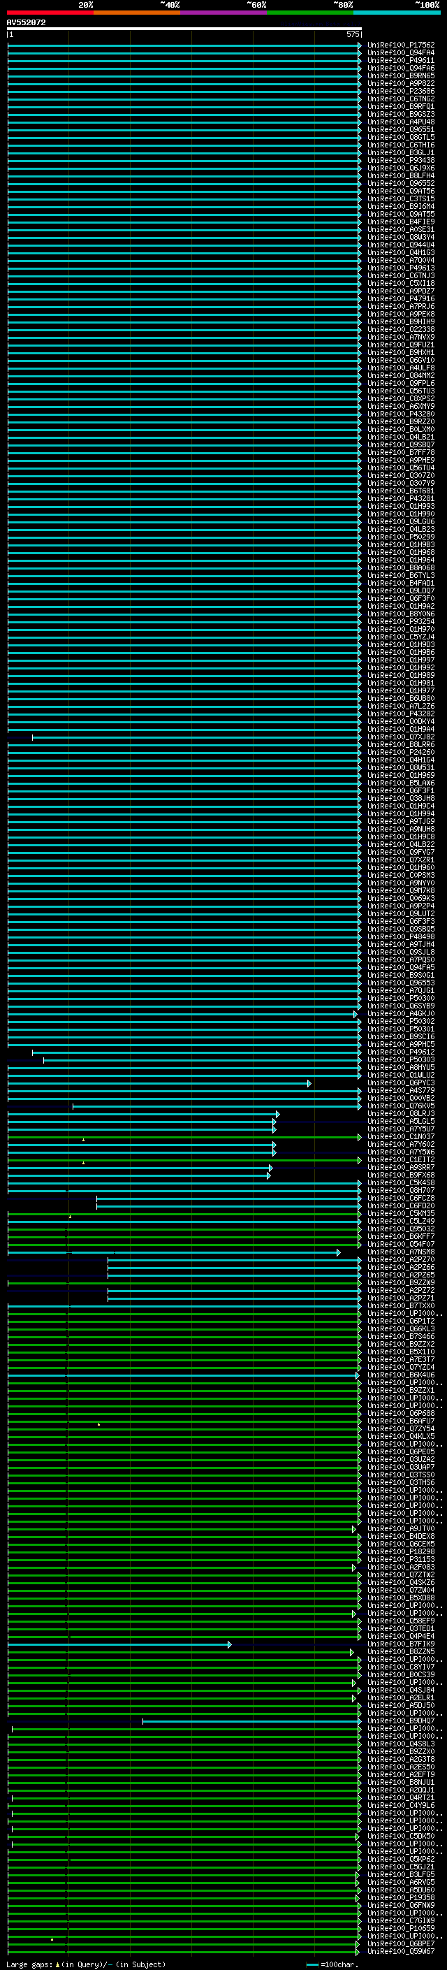447x1970 pixels.
Task: Click the UniRef100_P23686 hit label
Action: coord(401,91)
